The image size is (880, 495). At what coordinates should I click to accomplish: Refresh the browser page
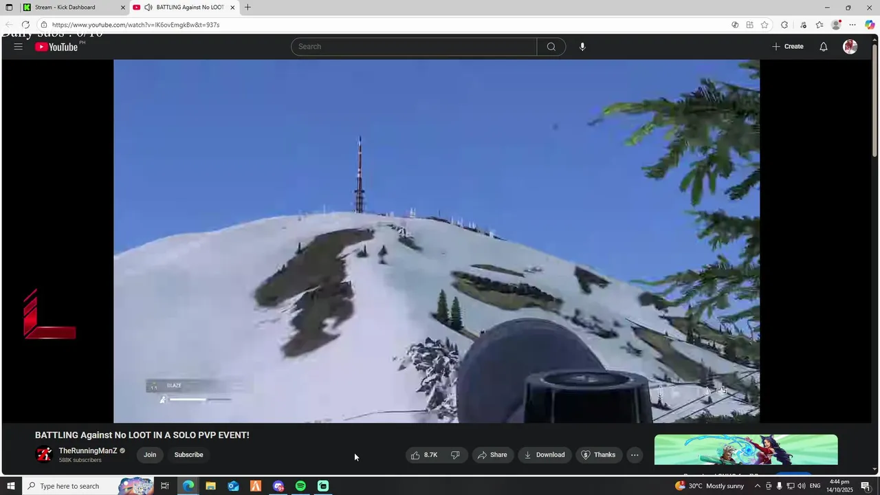(25, 25)
